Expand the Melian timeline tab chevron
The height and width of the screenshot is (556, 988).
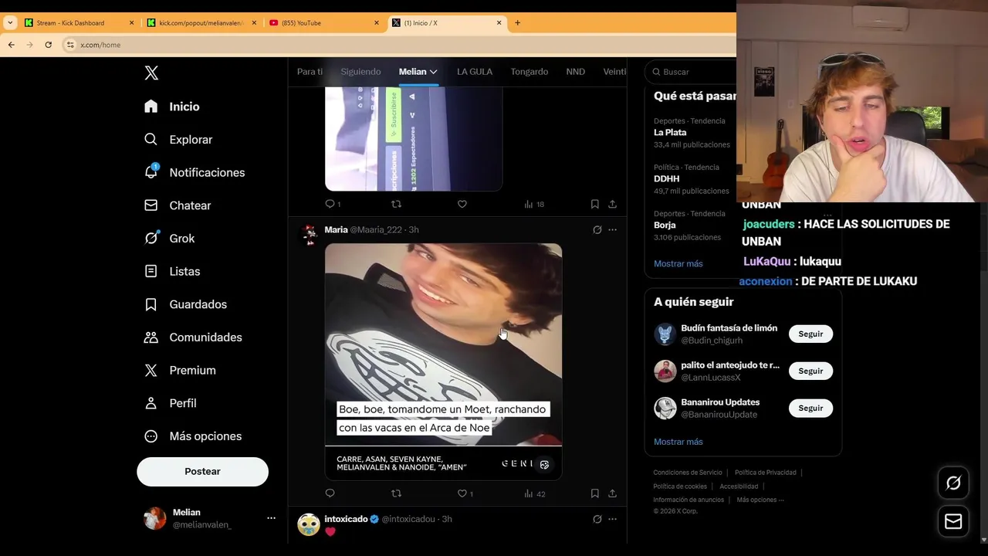434,72
